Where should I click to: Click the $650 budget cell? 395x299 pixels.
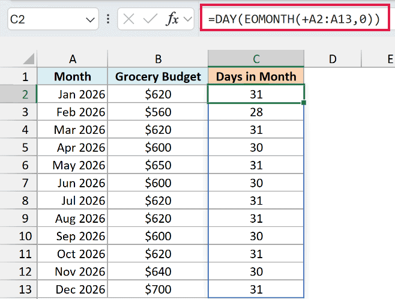(158, 165)
